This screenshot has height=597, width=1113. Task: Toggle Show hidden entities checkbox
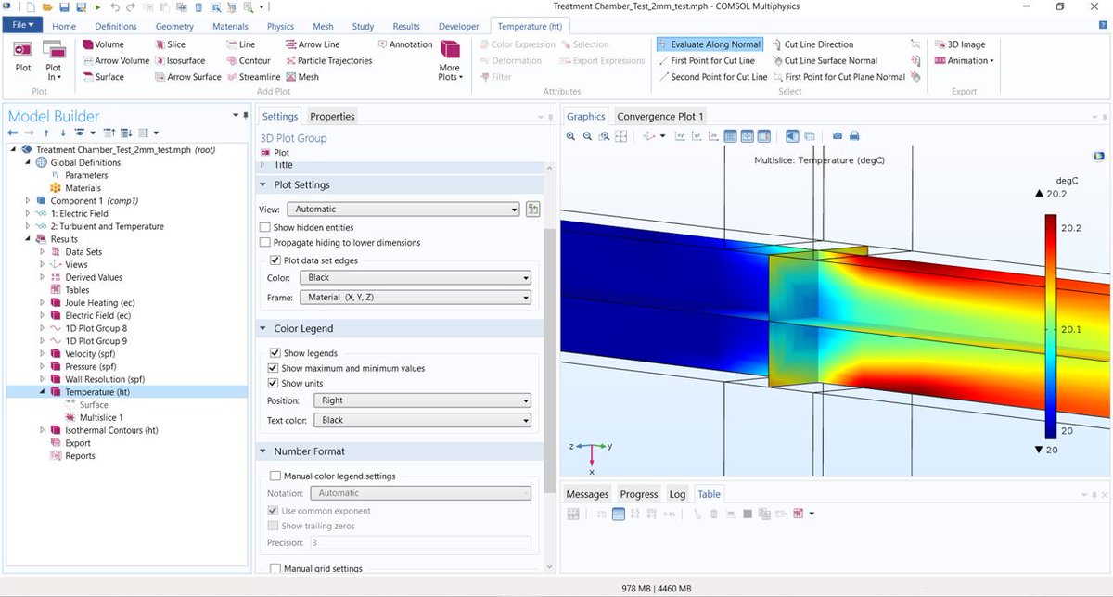(266, 227)
